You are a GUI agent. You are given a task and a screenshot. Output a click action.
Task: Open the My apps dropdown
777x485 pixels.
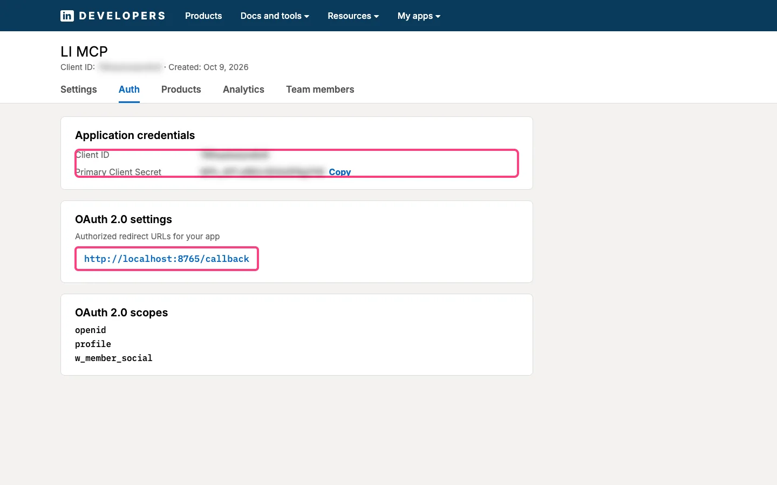pyautogui.click(x=419, y=16)
